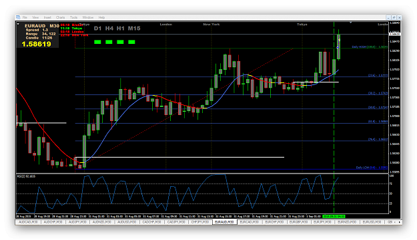Open the Insert menu
This screenshot has width=417, height=240.
(x=47, y=17)
